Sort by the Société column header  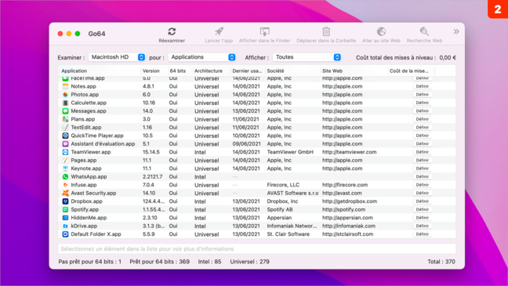point(275,71)
